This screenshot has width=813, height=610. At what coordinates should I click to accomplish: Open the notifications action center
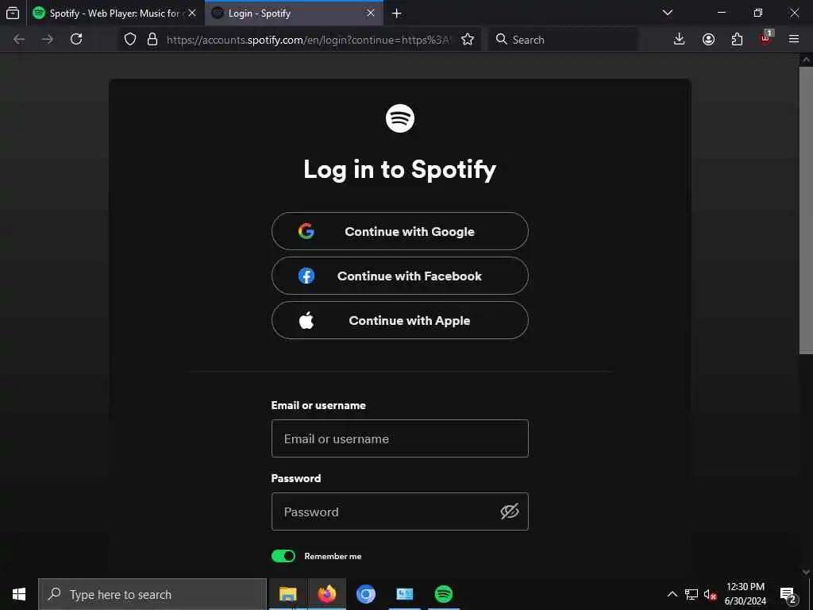point(788,594)
